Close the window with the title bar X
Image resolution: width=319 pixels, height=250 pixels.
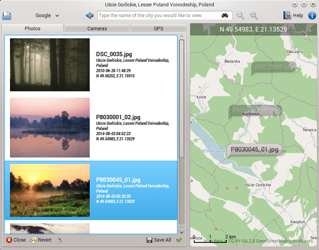(x=313, y=4)
